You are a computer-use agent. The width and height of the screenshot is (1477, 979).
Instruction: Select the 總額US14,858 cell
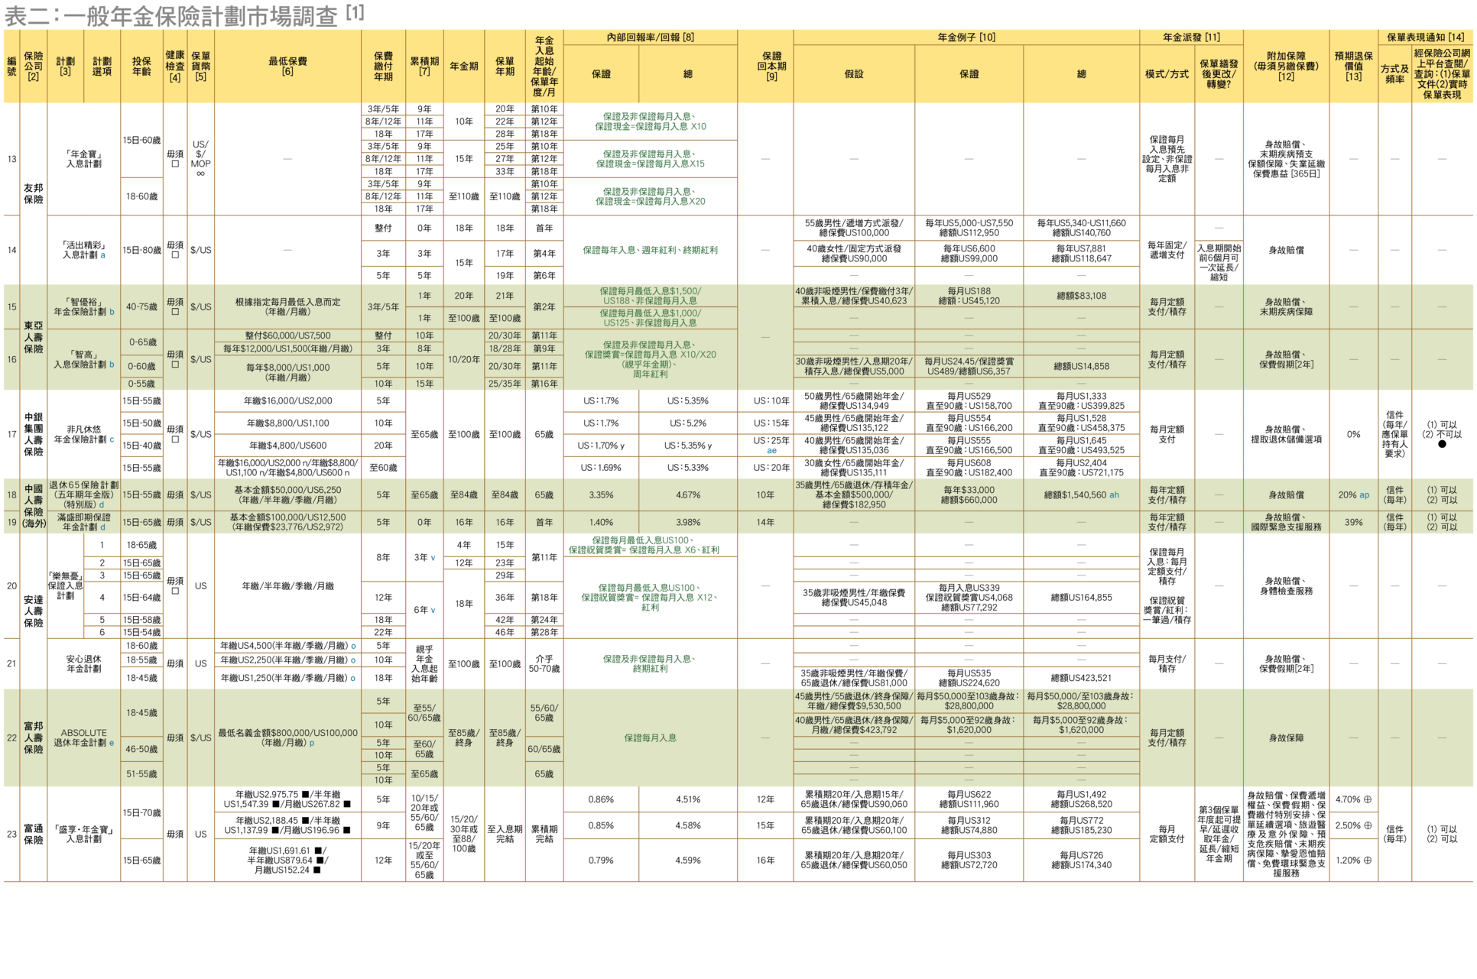(1081, 366)
